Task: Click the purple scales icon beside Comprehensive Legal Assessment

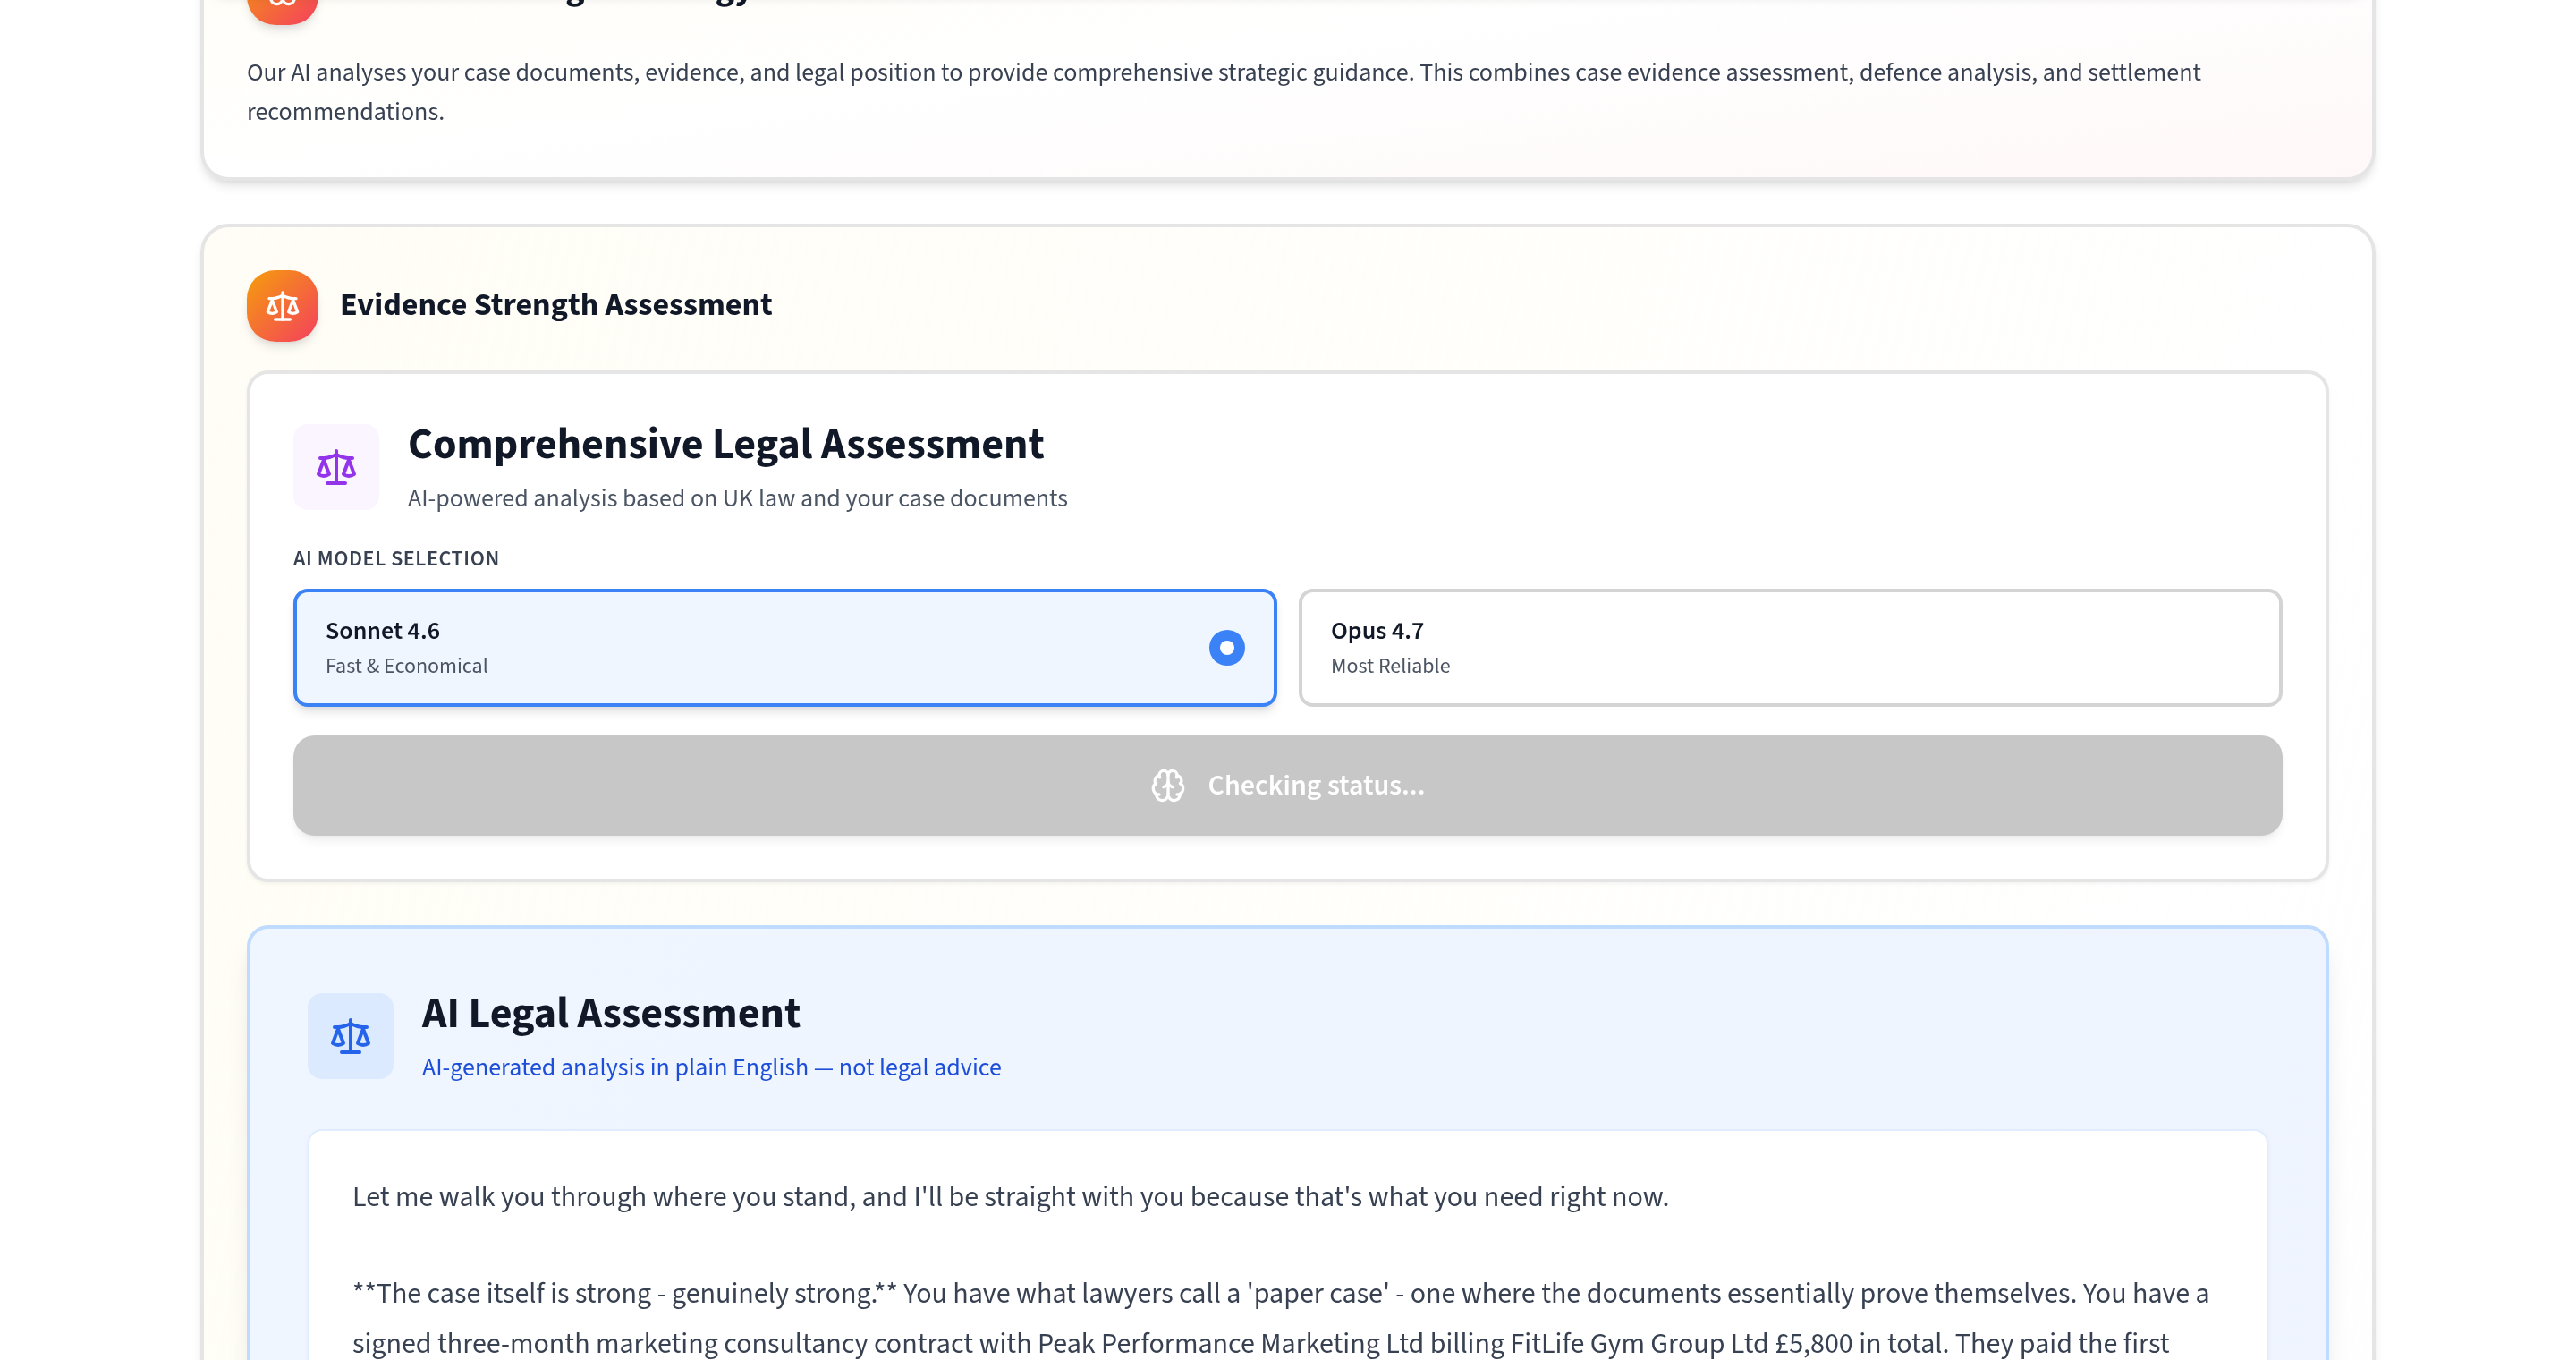Action: click(336, 467)
